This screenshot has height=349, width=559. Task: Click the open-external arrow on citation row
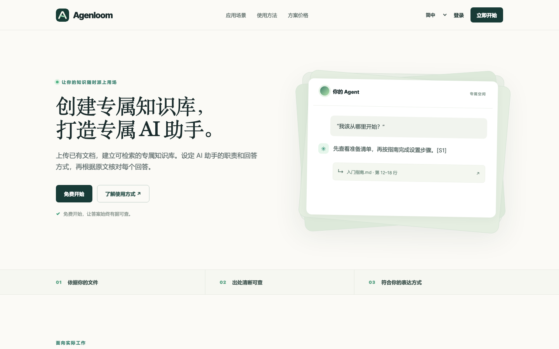point(478,173)
